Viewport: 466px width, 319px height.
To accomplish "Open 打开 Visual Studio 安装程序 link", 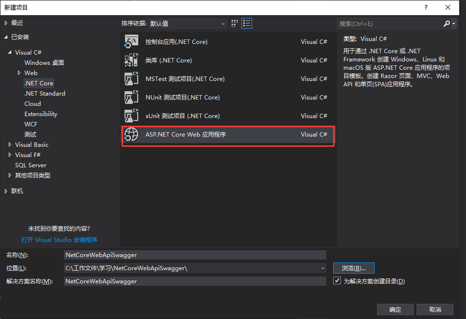I will pos(59,240).
